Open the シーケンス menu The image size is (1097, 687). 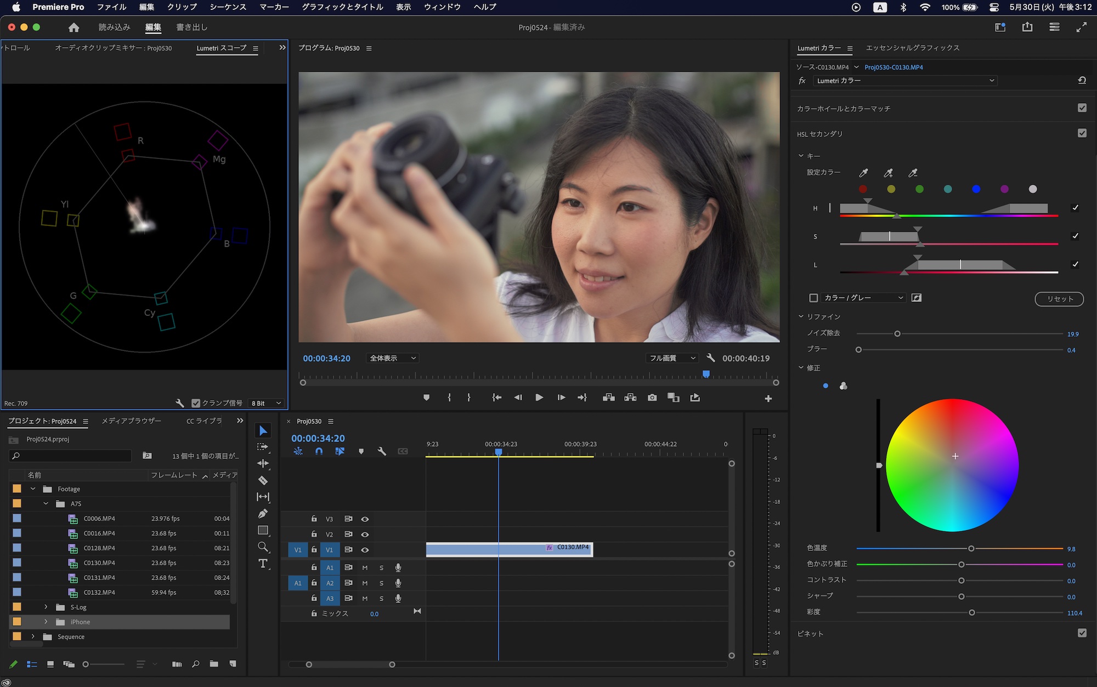[x=228, y=7]
